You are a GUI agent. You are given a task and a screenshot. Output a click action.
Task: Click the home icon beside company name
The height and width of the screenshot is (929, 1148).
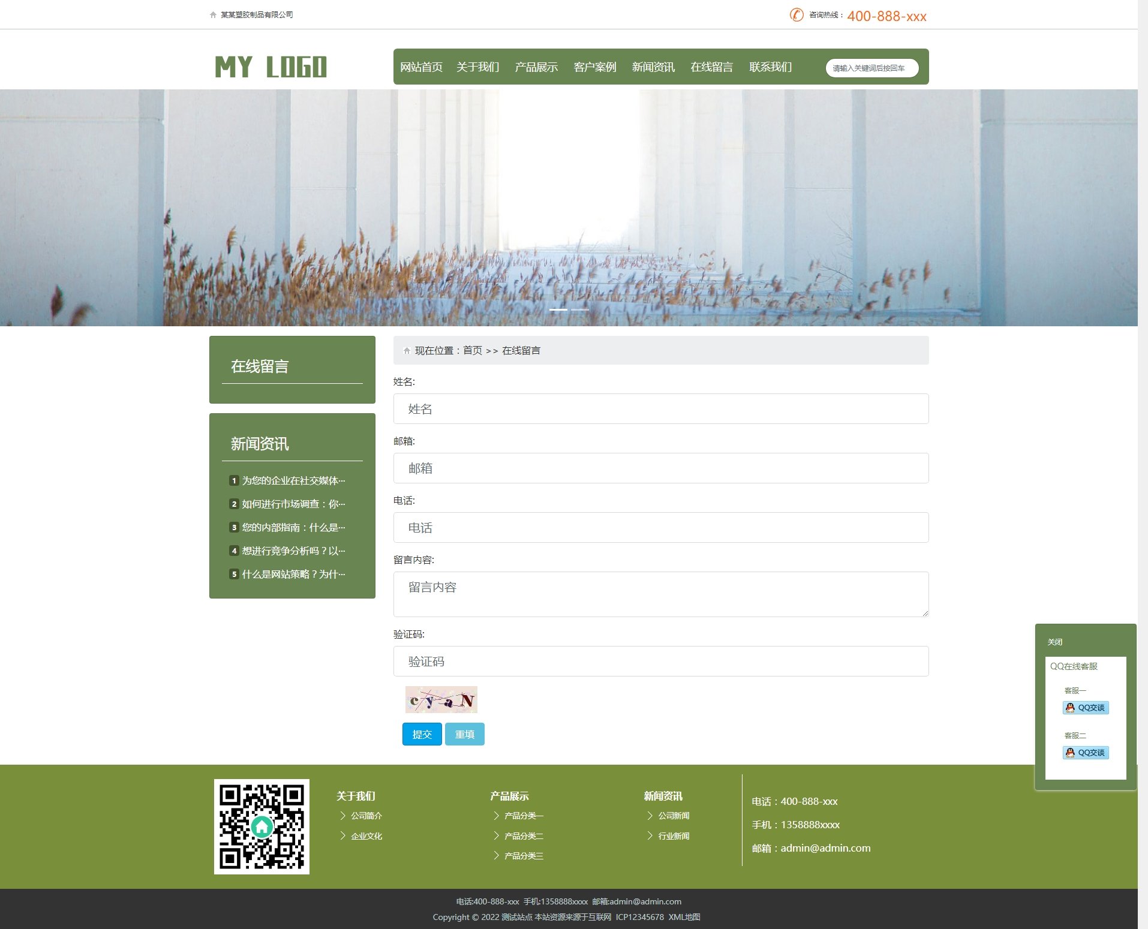click(213, 15)
